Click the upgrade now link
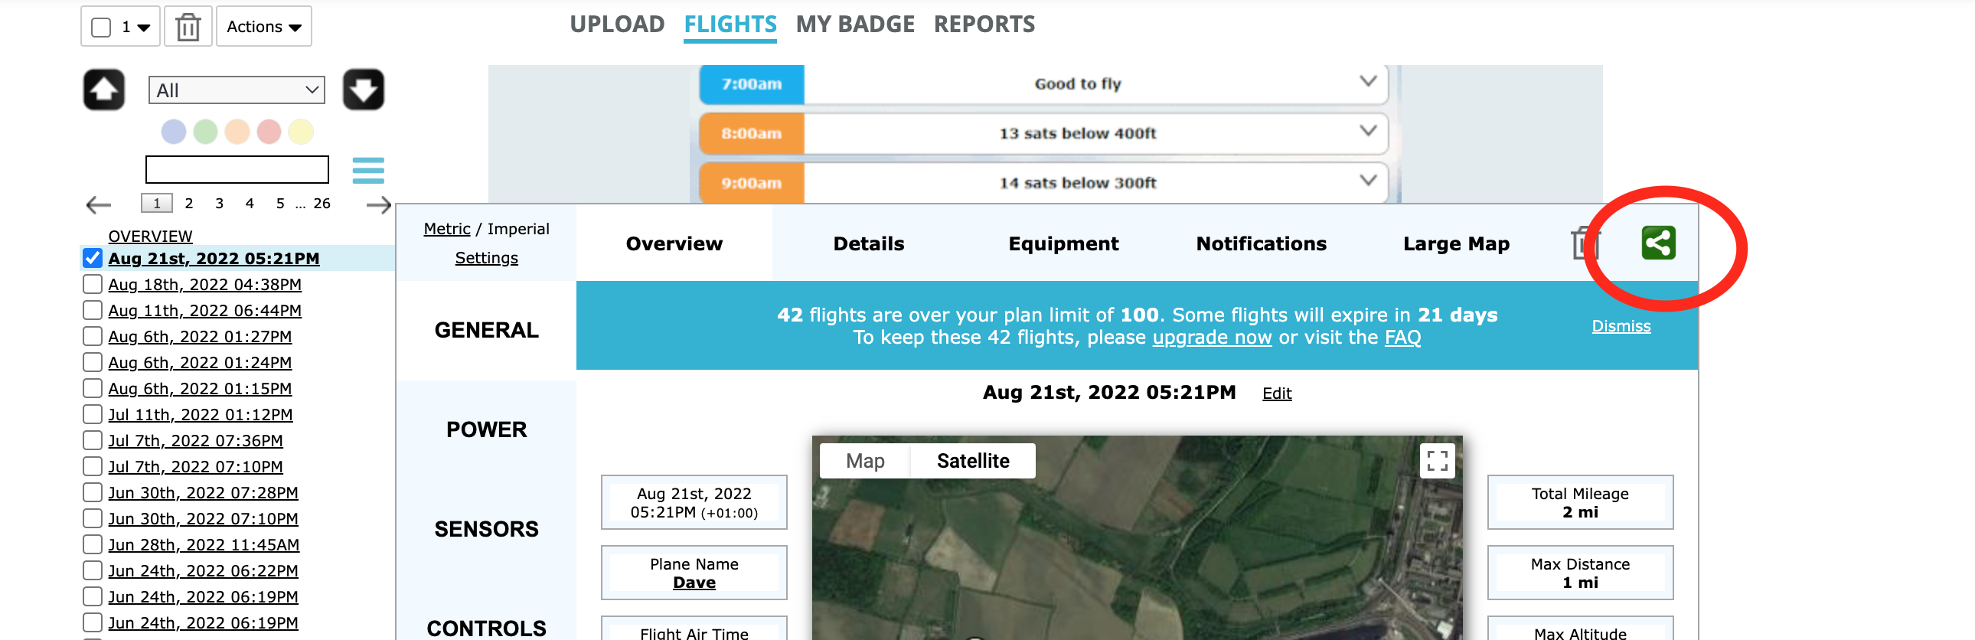Screen dimensions: 1975x640 1211,338
